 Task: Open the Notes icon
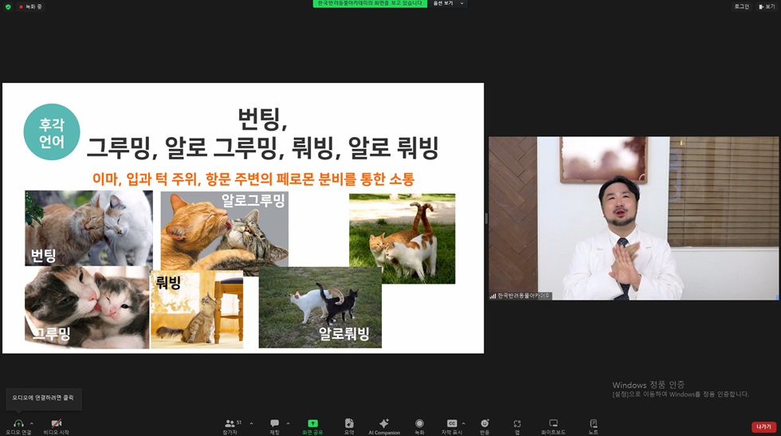coord(593,423)
